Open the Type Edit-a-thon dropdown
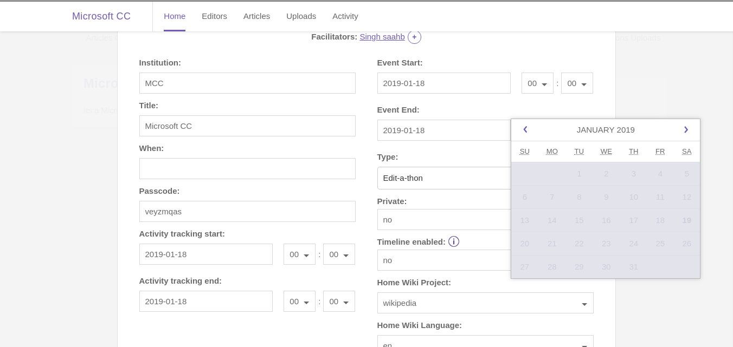Viewport: 733px width, 347px height. coord(444,178)
